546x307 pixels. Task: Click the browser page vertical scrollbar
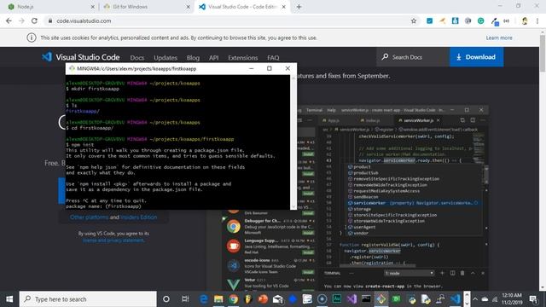[x=543, y=160]
